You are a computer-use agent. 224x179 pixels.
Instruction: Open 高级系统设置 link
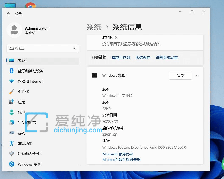167,57
